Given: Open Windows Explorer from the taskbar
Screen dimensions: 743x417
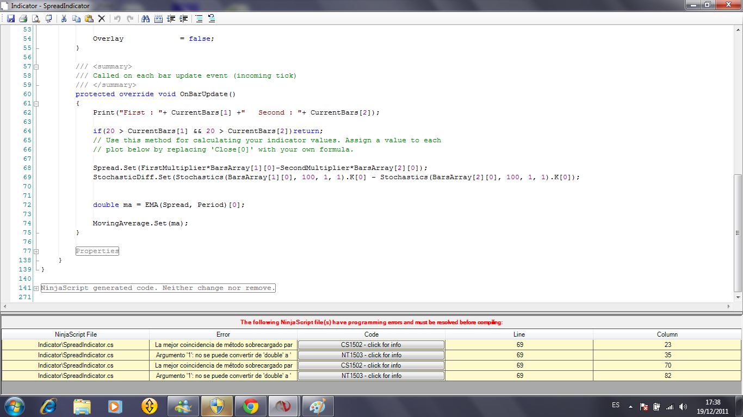Looking at the screenshot, I should click(82, 406).
